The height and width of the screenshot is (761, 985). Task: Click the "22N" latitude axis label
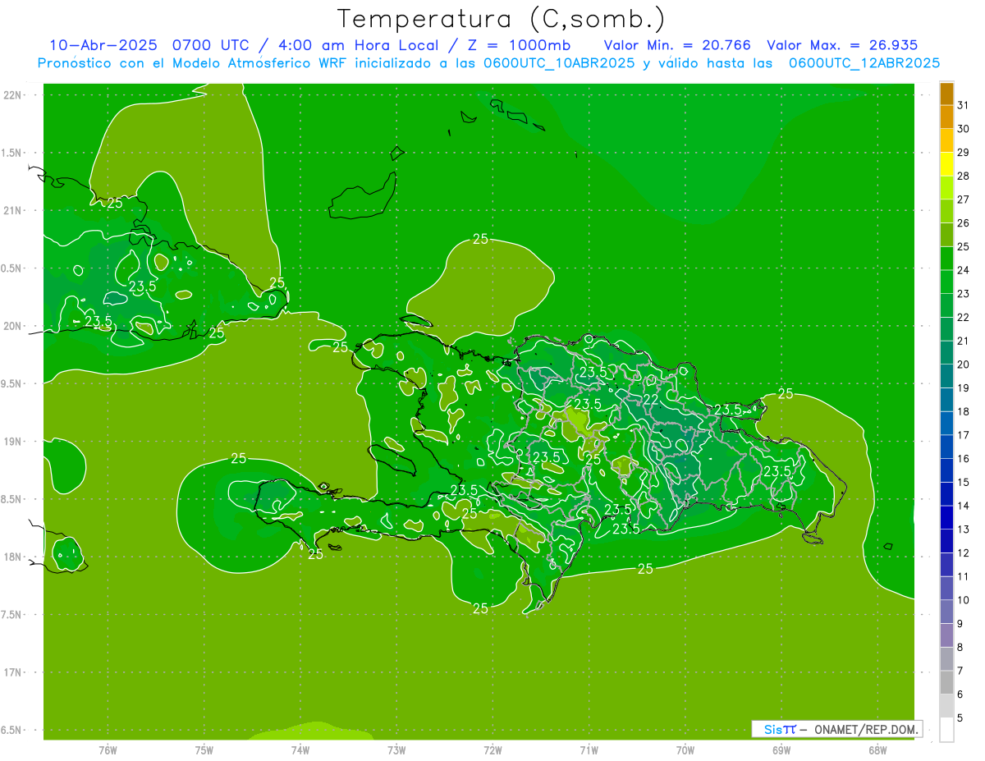pos(13,95)
